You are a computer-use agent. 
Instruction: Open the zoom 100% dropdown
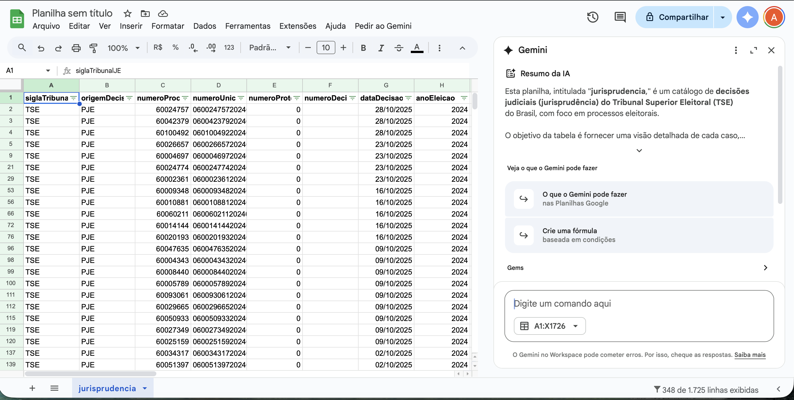pyautogui.click(x=123, y=48)
